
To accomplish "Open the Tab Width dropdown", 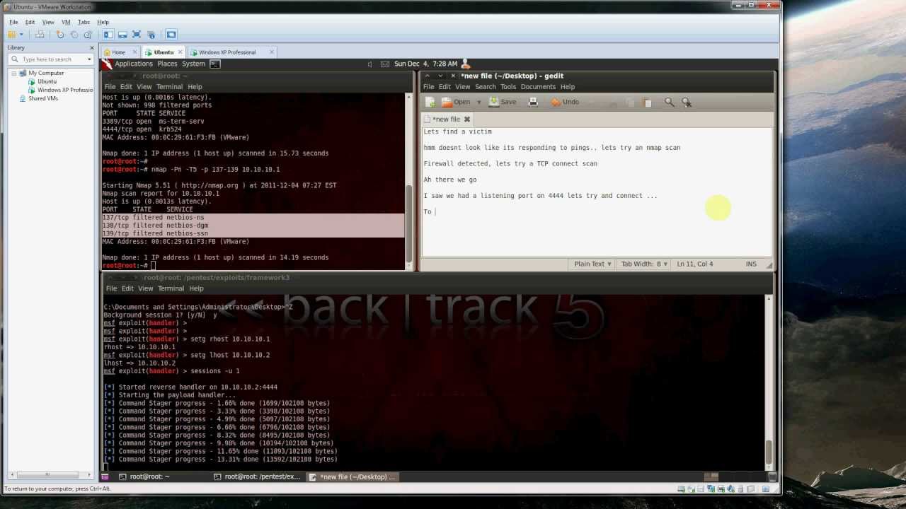I will (644, 264).
